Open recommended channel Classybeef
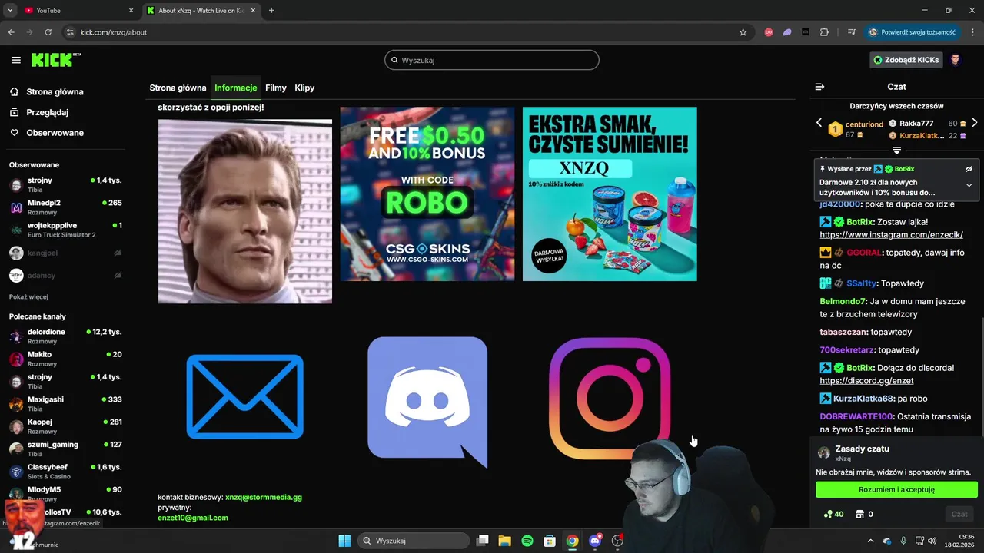The image size is (984, 553). (65, 472)
